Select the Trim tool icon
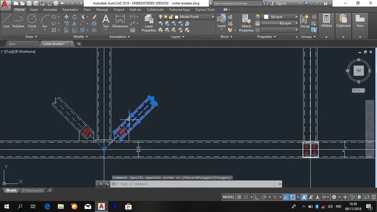377x212 pixels. [82, 17]
